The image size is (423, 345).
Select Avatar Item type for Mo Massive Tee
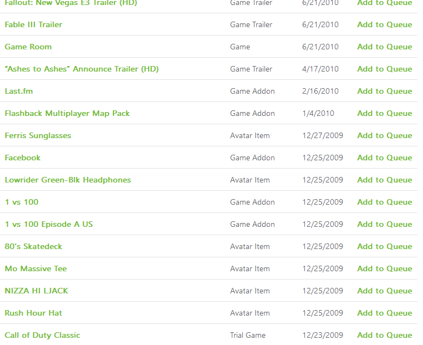250,268
